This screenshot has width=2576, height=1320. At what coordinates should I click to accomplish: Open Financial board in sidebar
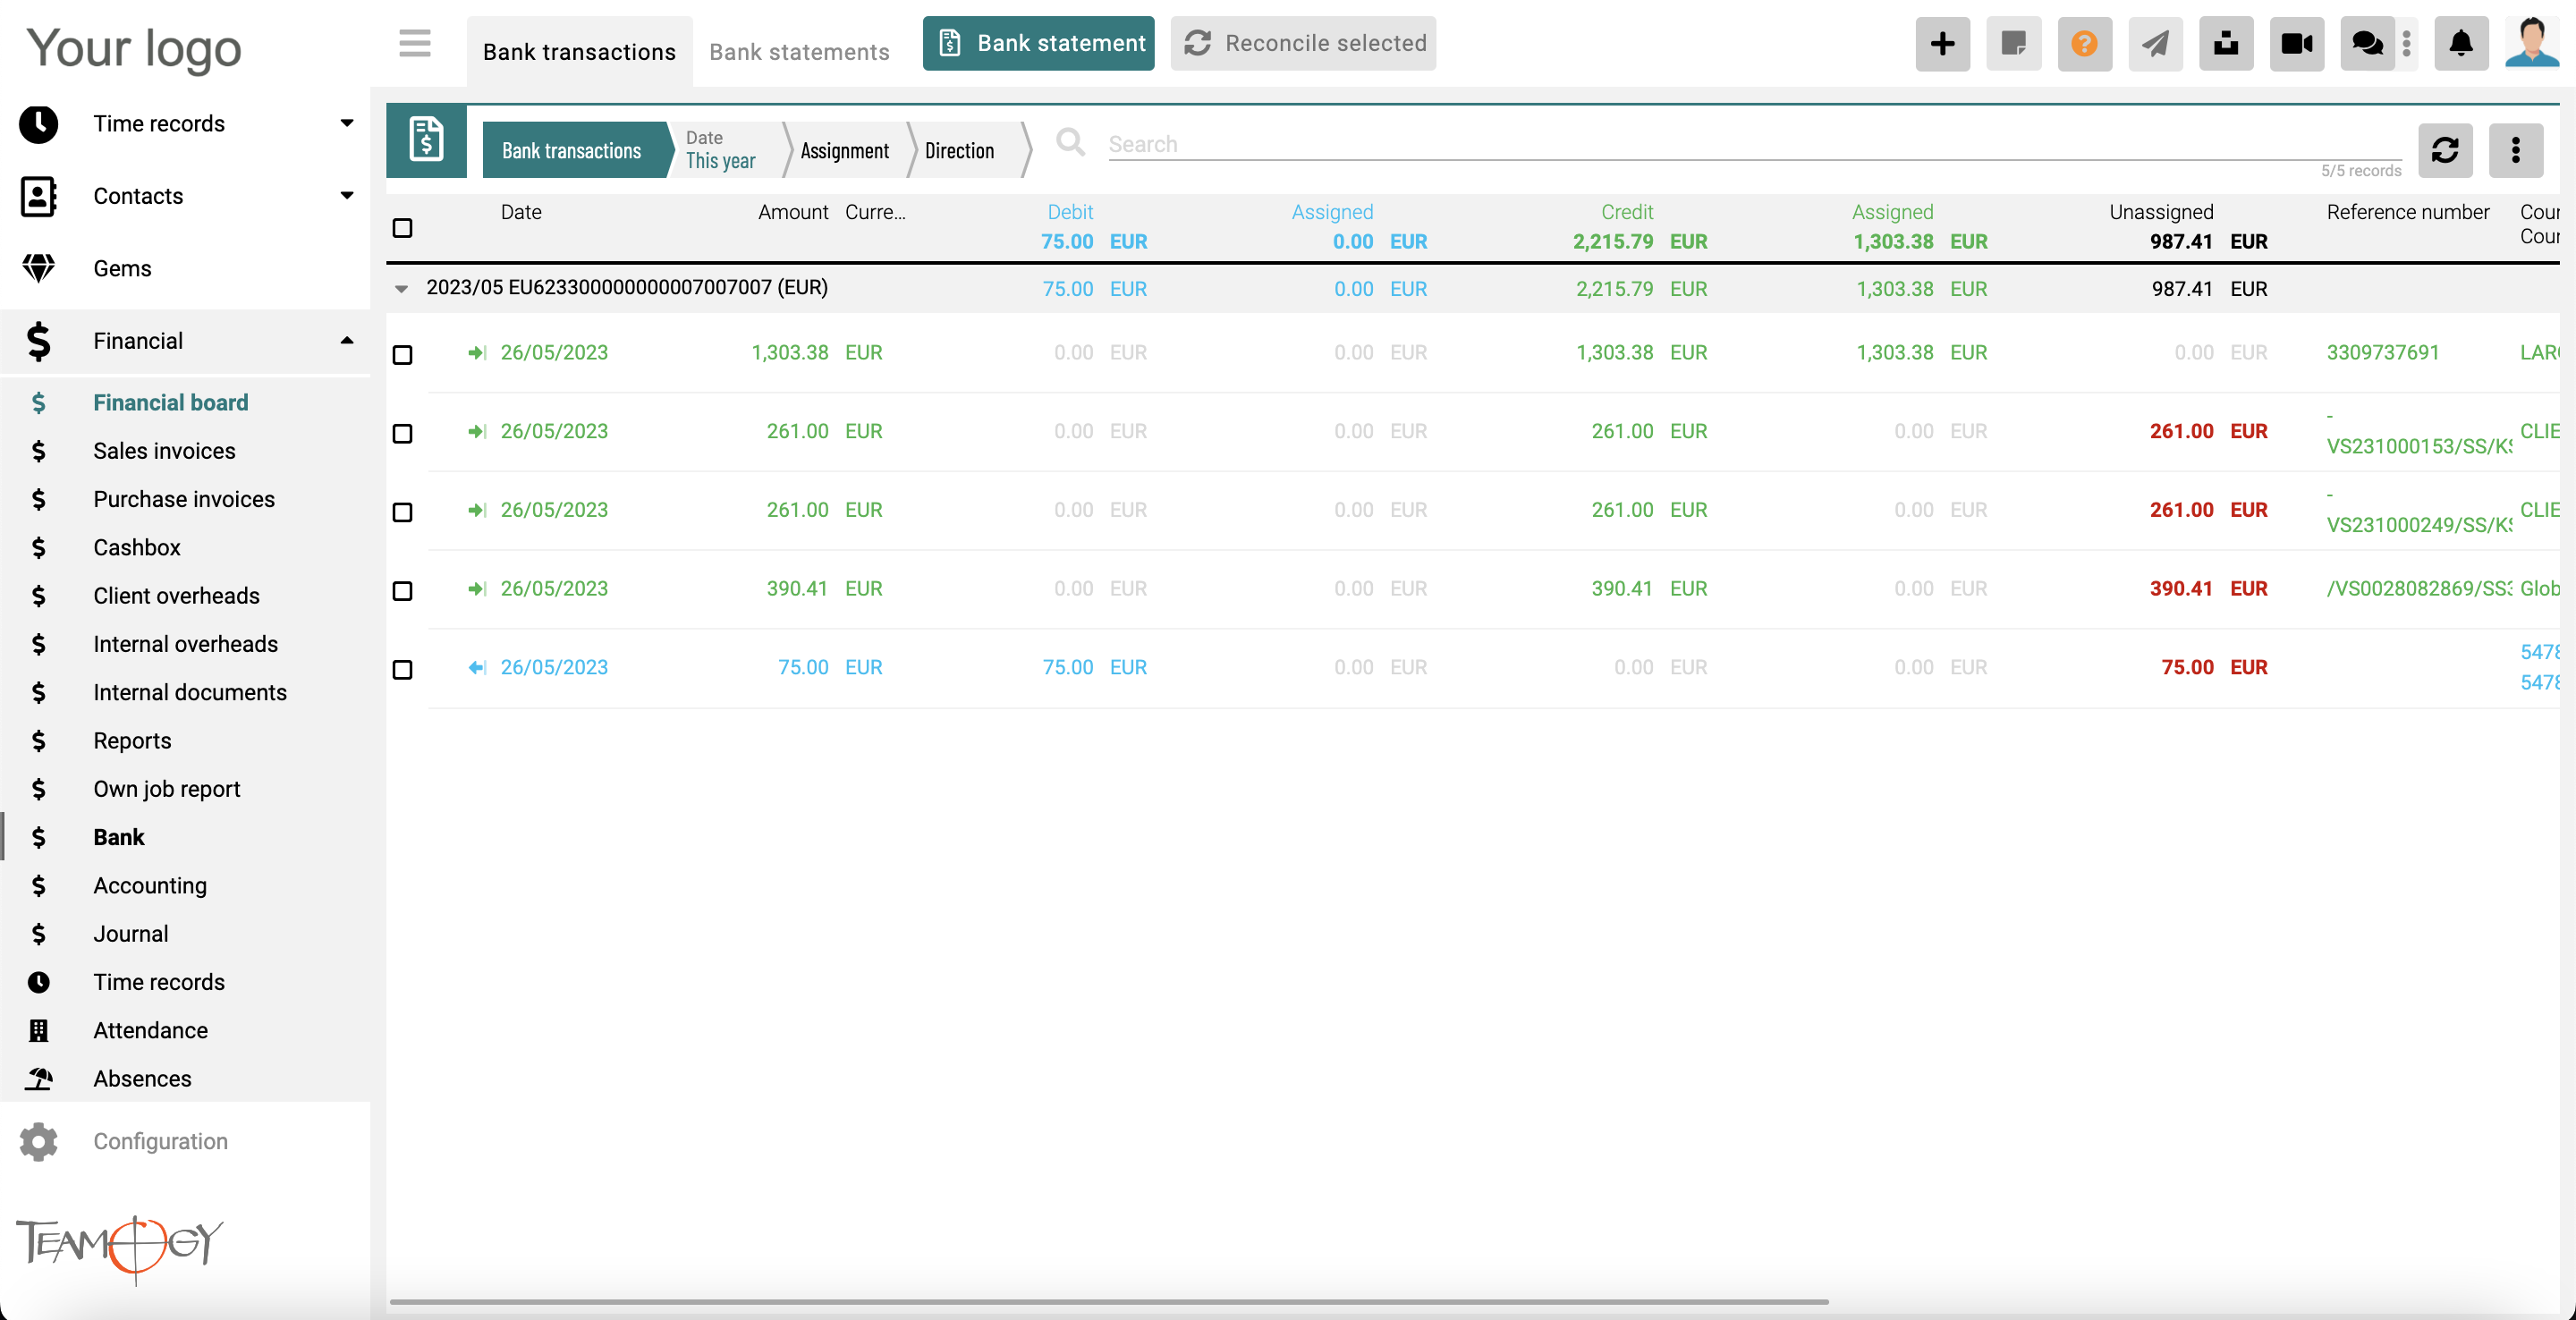pos(185,403)
